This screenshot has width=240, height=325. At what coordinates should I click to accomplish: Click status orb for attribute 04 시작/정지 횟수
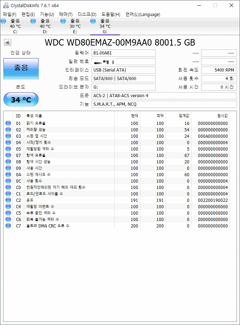click(8, 142)
